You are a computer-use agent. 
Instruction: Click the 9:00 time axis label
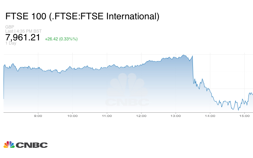tap(38, 116)
